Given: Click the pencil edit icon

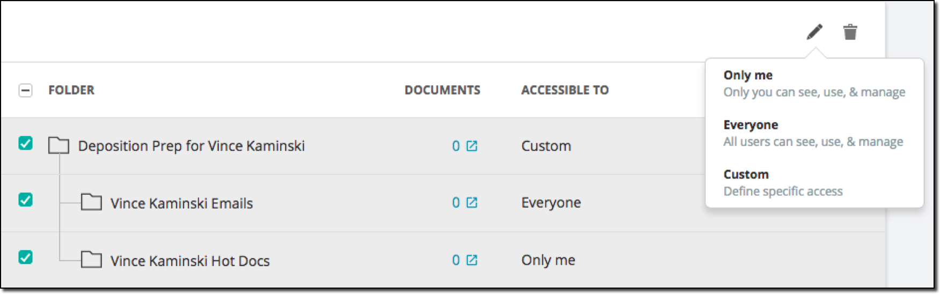Looking at the screenshot, I should tap(814, 32).
